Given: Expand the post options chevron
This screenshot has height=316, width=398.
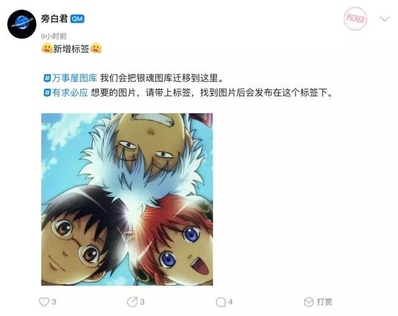Looking at the screenshot, I should point(384,19).
